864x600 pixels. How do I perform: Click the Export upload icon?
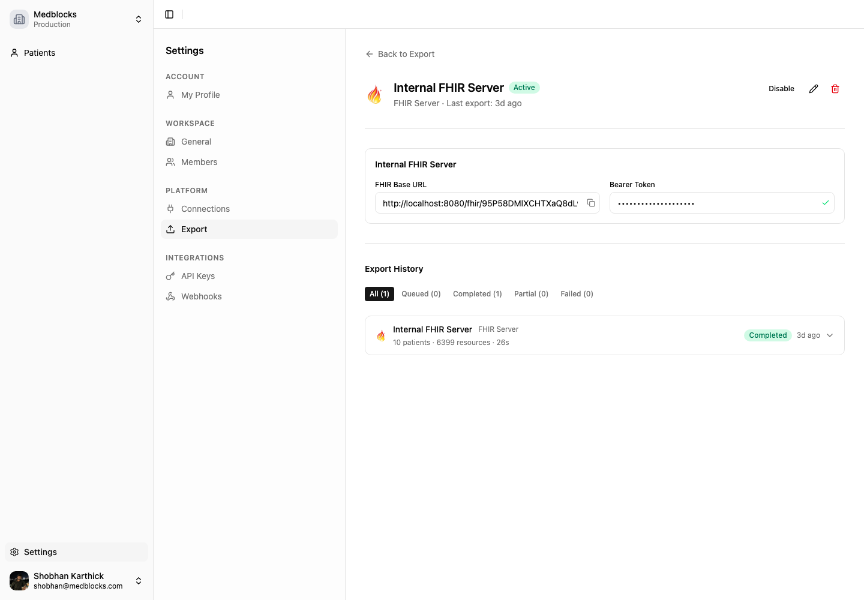[170, 229]
